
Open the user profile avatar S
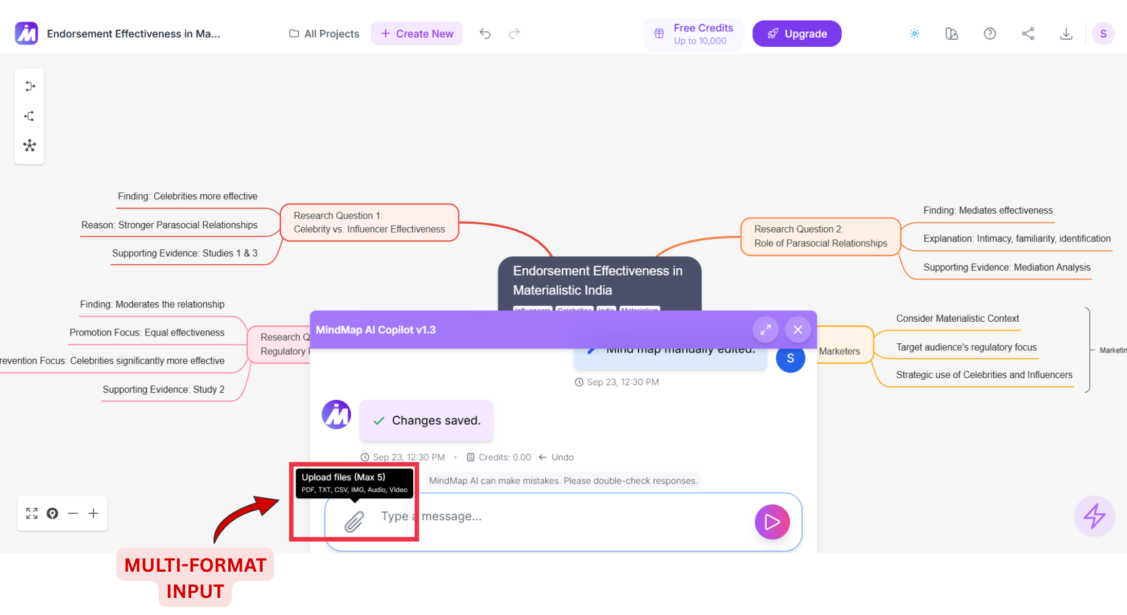tap(1103, 34)
